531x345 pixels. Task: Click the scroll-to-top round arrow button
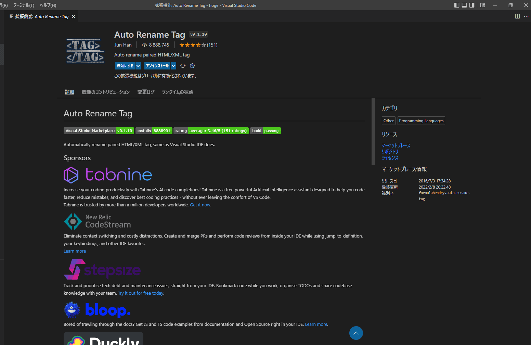click(x=356, y=333)
